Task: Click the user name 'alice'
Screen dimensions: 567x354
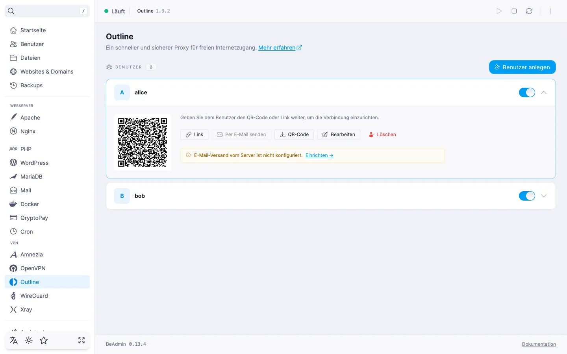Action: (141, 92)
